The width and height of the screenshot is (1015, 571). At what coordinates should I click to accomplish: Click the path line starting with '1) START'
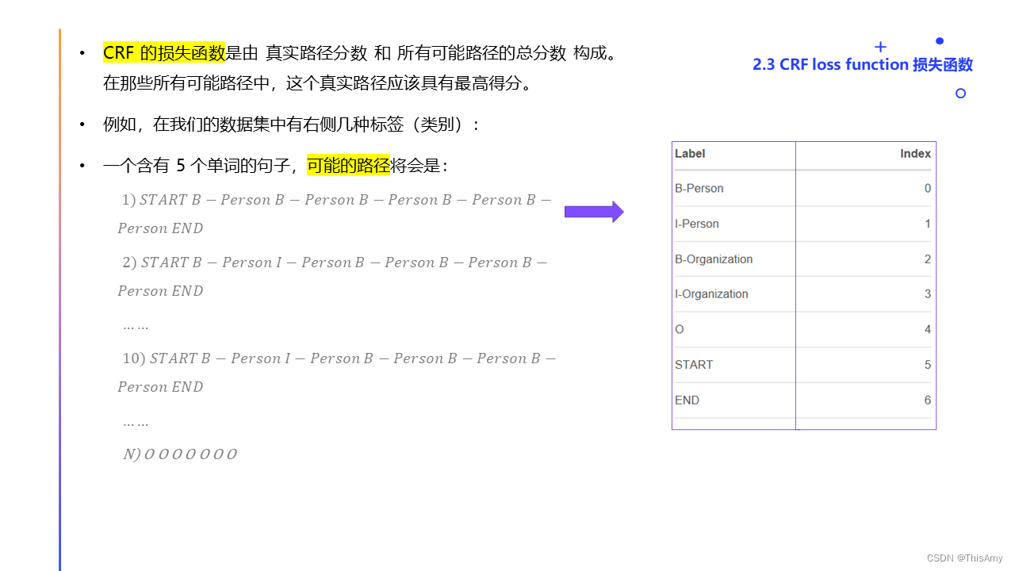336,200
